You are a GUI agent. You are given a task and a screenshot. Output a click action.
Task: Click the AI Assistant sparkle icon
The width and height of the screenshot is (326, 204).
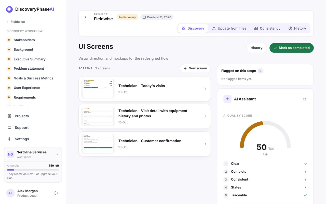tap(227, 99)
